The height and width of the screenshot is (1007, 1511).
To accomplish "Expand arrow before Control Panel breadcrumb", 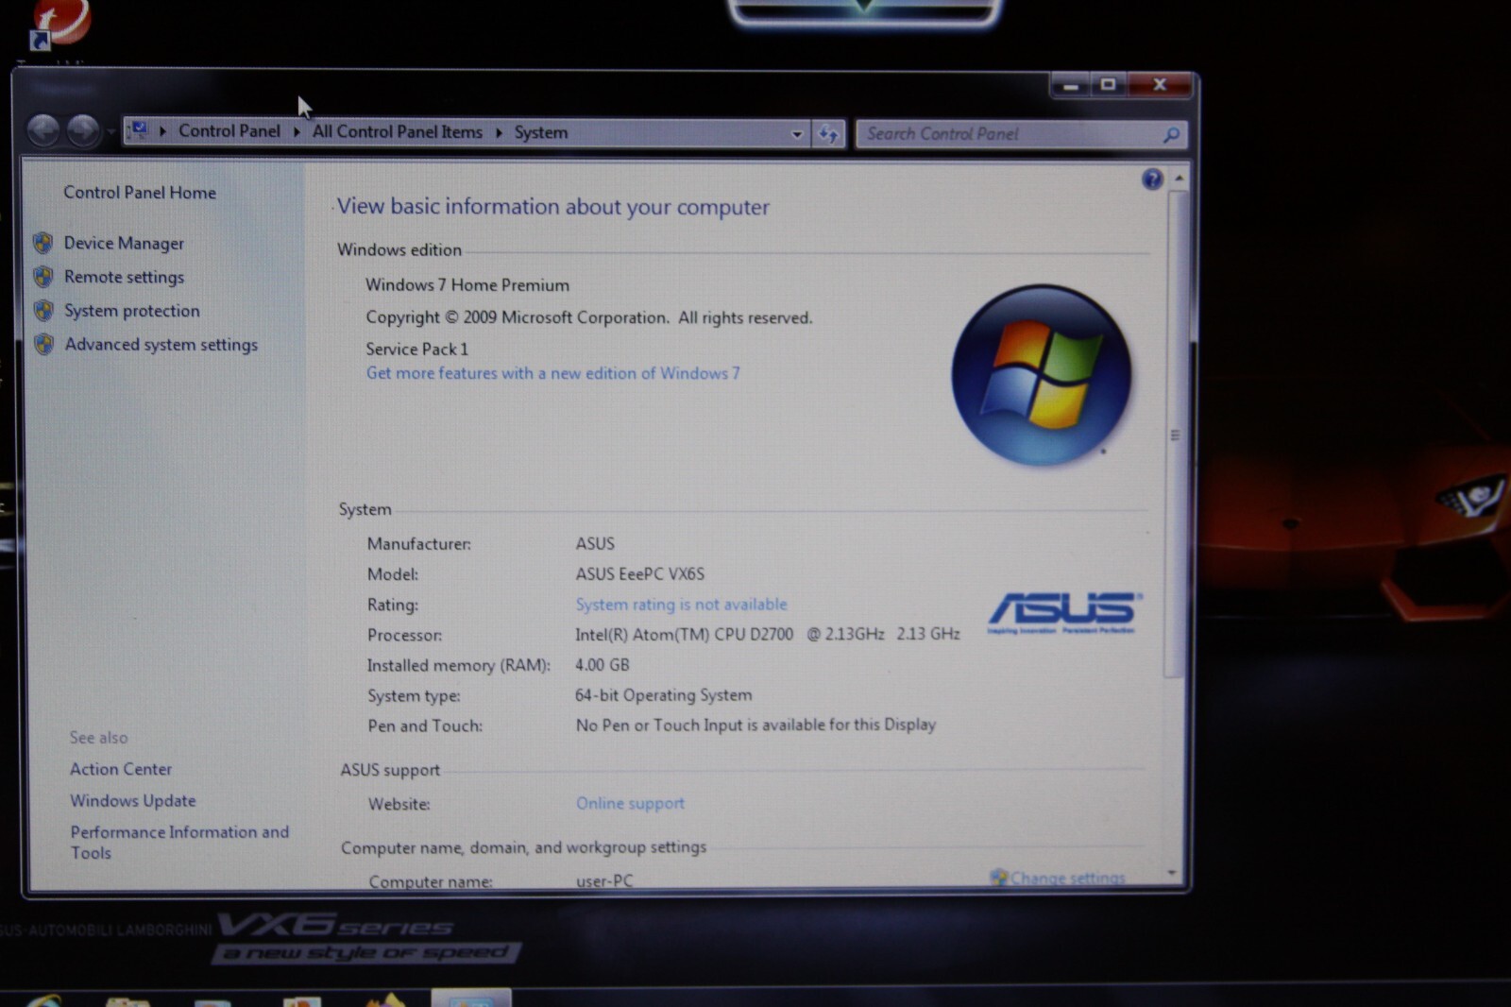I will 162,131.
